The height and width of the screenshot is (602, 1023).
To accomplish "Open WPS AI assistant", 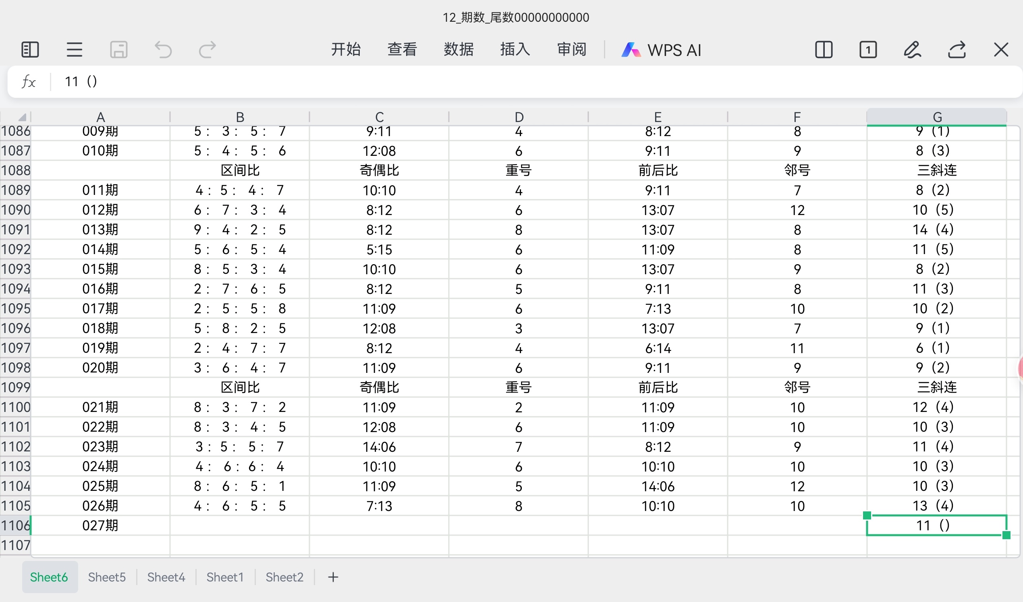I will coord(661,50).
